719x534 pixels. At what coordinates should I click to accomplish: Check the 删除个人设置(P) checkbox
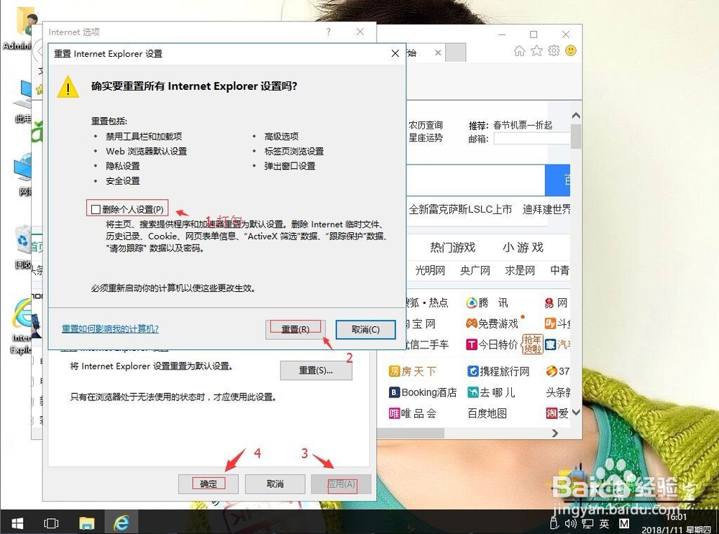click(x=96, y=209)
